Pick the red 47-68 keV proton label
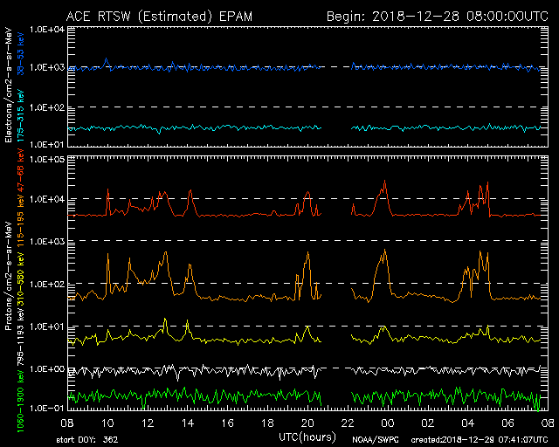 pyautogui.click(x=21, y=175)
